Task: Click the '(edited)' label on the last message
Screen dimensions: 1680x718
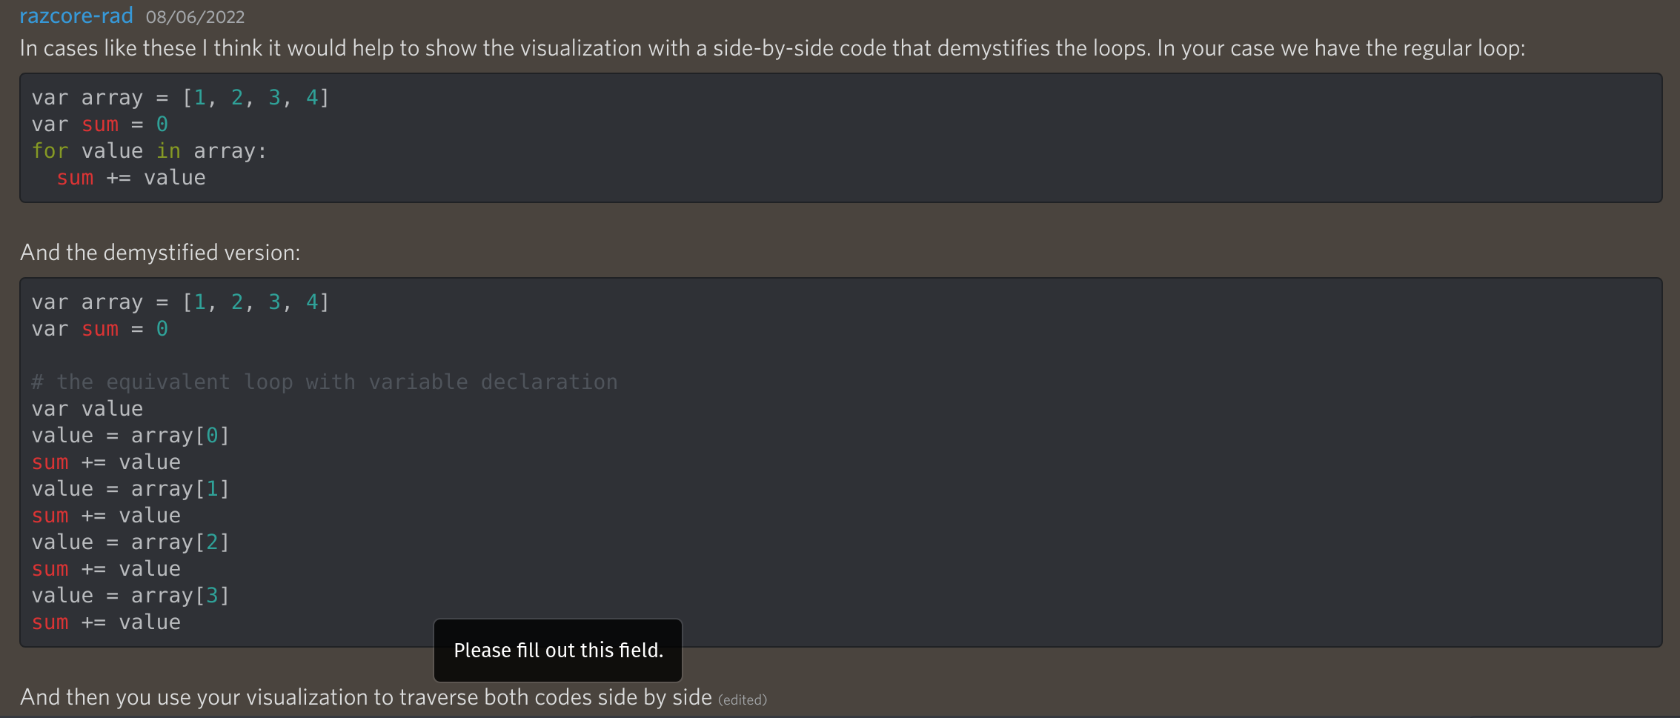Action: 742,699
